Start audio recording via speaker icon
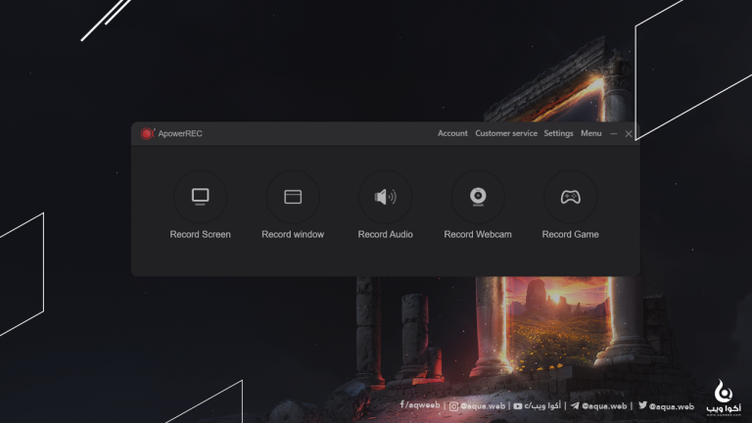 [385, 197]
